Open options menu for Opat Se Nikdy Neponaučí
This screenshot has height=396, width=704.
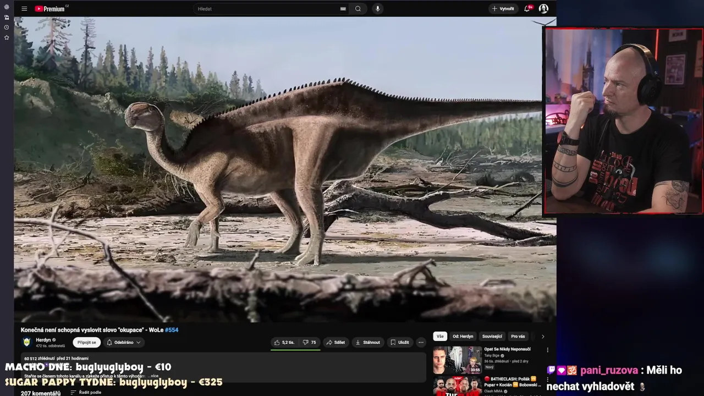point(547,350)
